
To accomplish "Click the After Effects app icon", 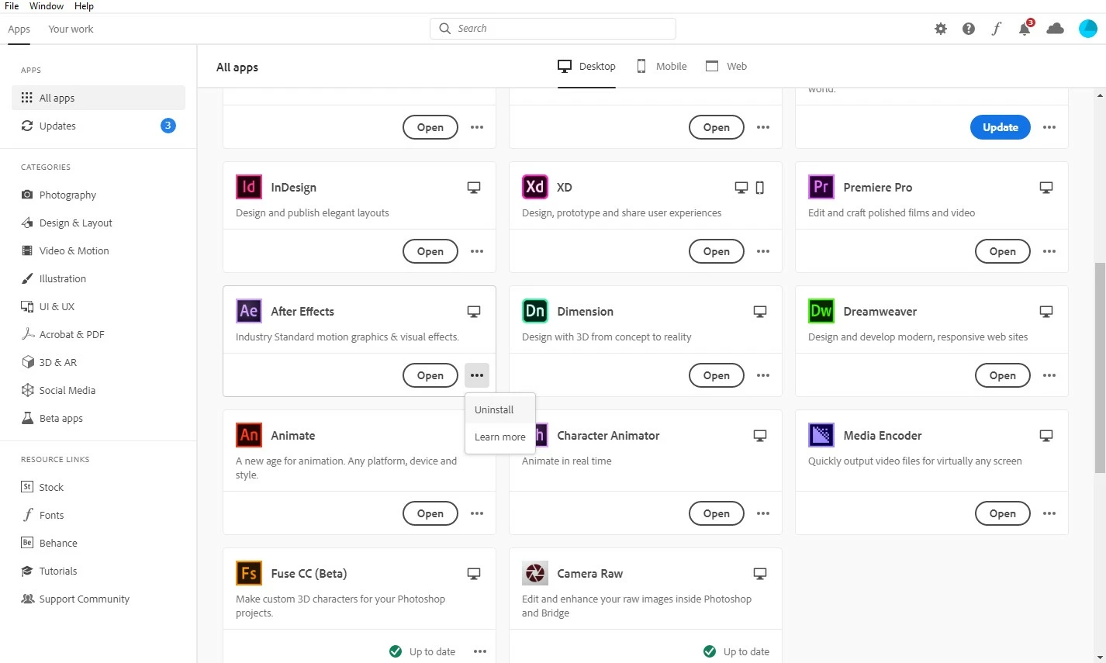I will pos(248,311).
